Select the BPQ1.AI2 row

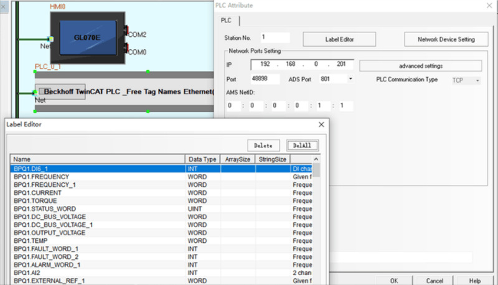pyautogui.click(x=161, y=273)
